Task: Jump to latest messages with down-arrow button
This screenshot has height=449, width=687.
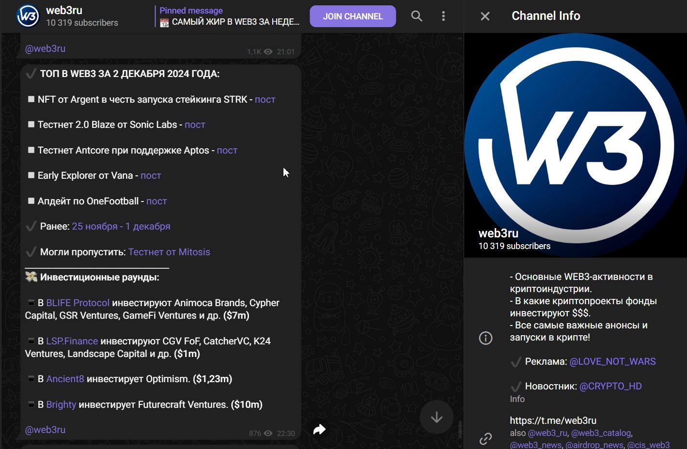Action: click(437, 417)
